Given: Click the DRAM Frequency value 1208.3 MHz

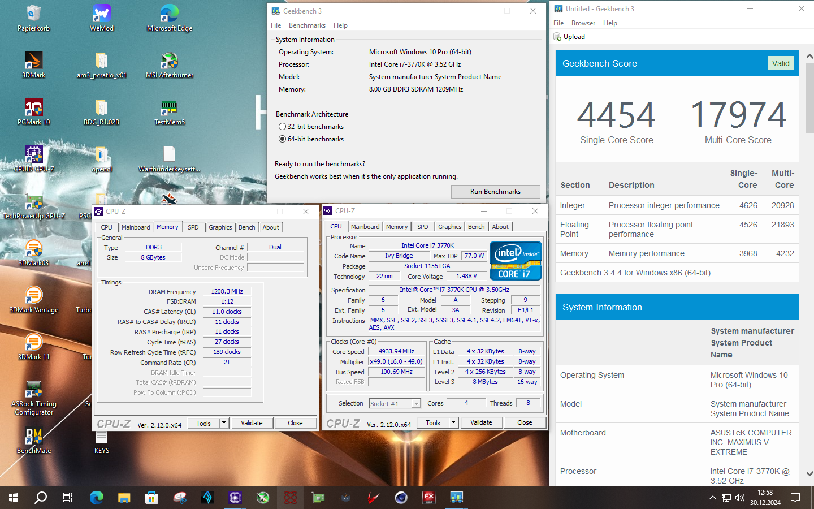Looking at the screenshot, I should 227,292.
